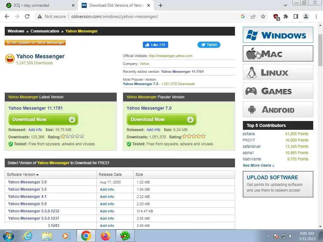
Task: Reload the page with the refresh icon
Action: click(27, 16)
